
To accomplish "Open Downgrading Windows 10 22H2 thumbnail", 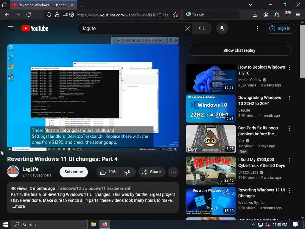I will coord(211,109).
